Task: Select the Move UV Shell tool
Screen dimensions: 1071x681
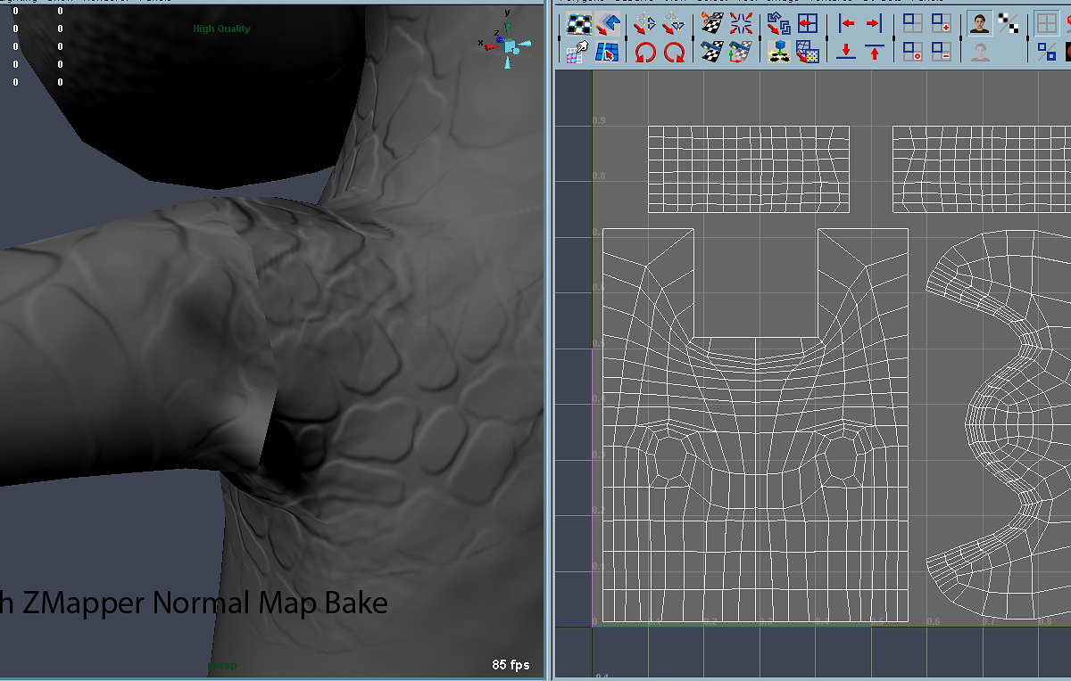Action: (x=608, y=24)
